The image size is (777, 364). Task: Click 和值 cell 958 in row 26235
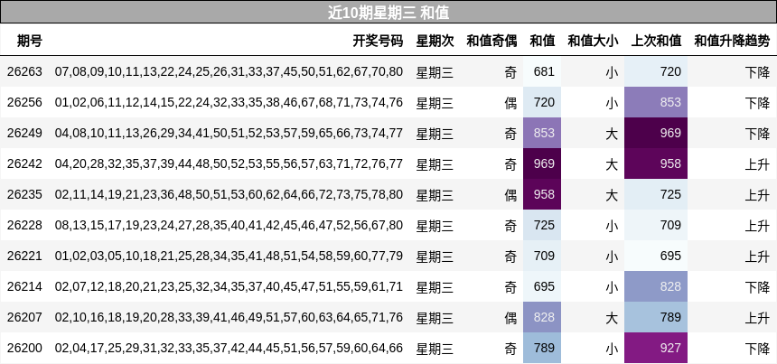pos(542,194)
